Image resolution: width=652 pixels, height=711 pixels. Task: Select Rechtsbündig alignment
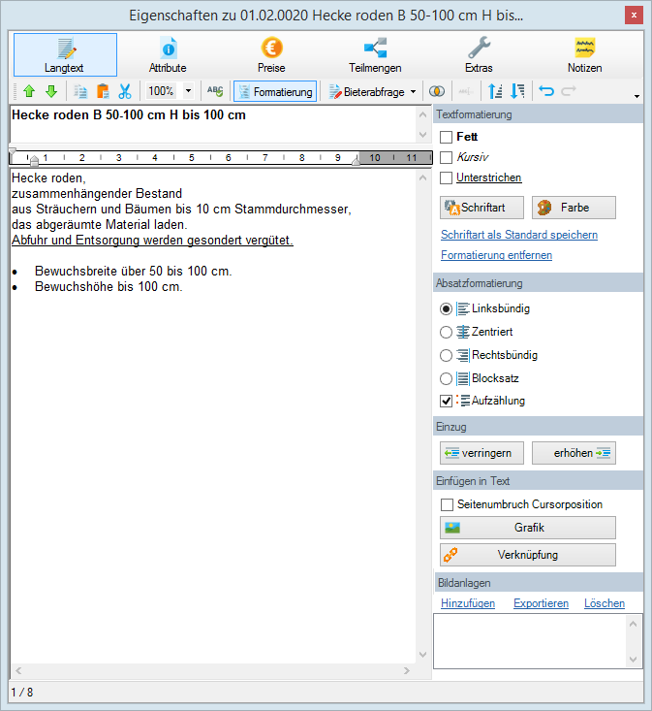pyautogui.click(x=447, y=355)
